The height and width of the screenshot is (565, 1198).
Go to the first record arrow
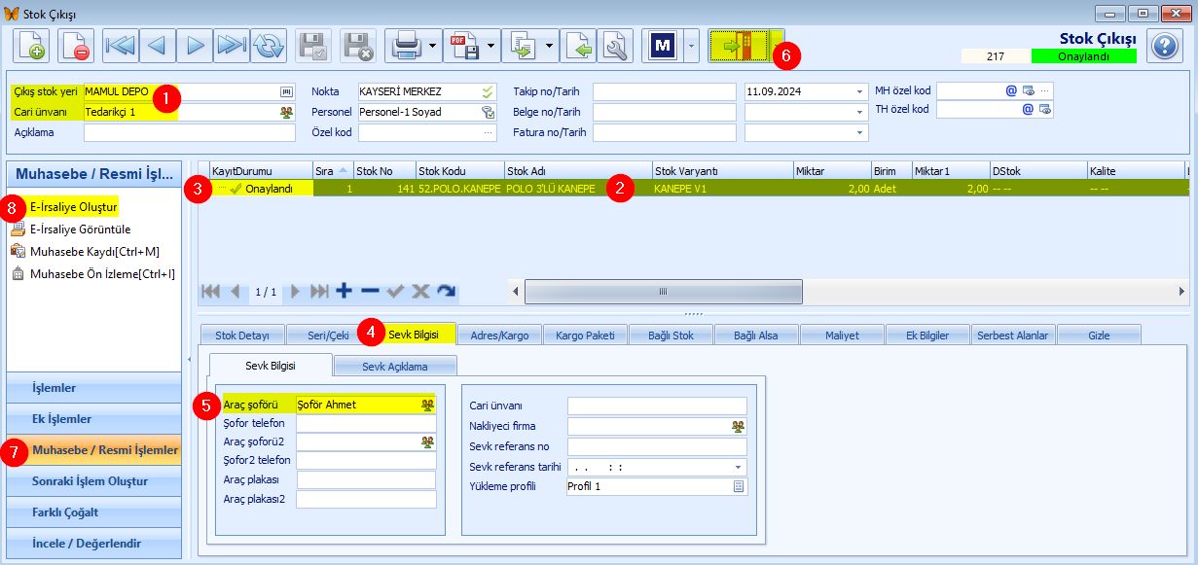pos(121,46)
